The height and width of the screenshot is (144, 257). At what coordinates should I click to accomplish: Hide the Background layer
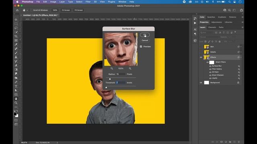click(201, 83)
